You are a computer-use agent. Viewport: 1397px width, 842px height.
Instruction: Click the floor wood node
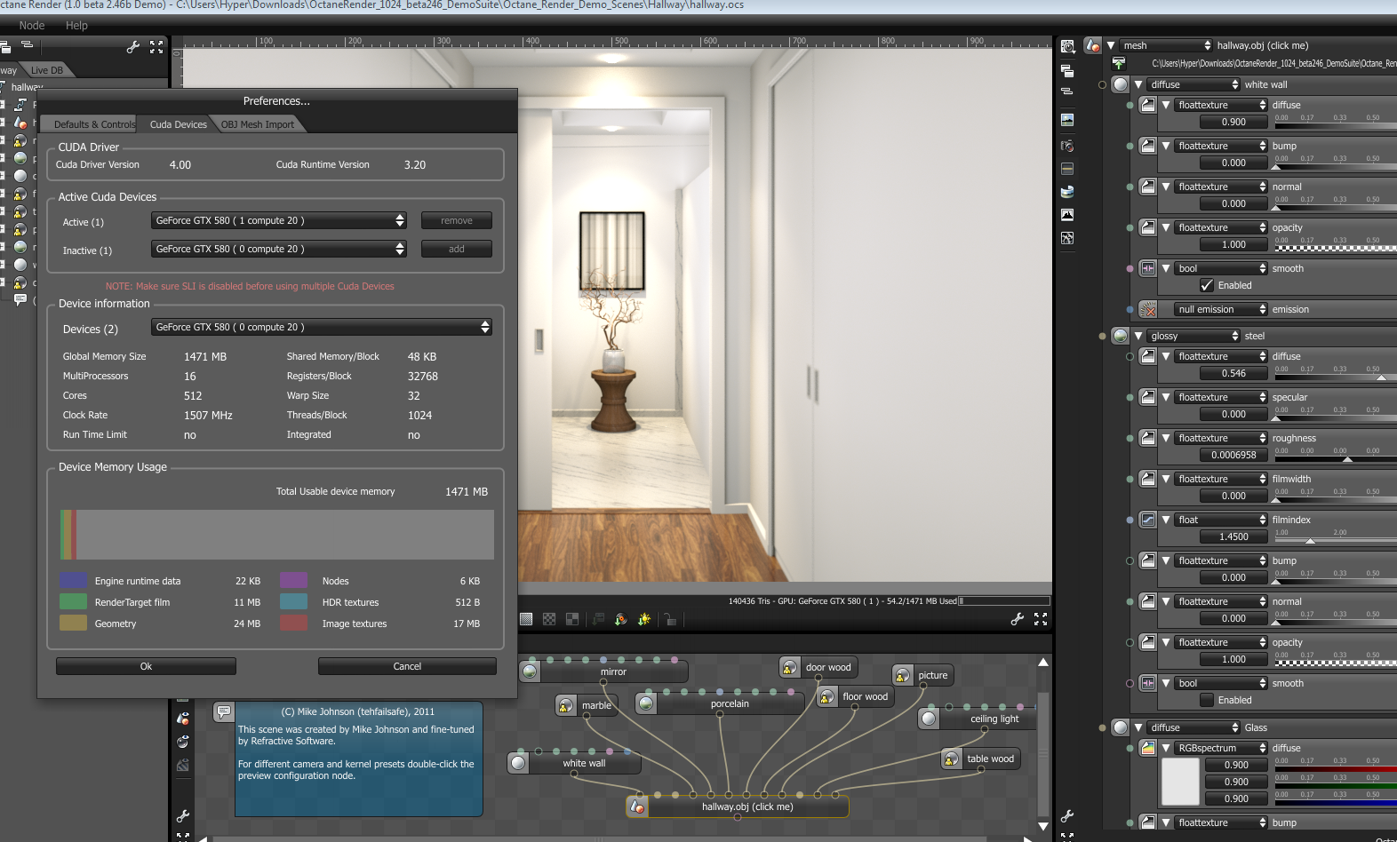[855, 696]
